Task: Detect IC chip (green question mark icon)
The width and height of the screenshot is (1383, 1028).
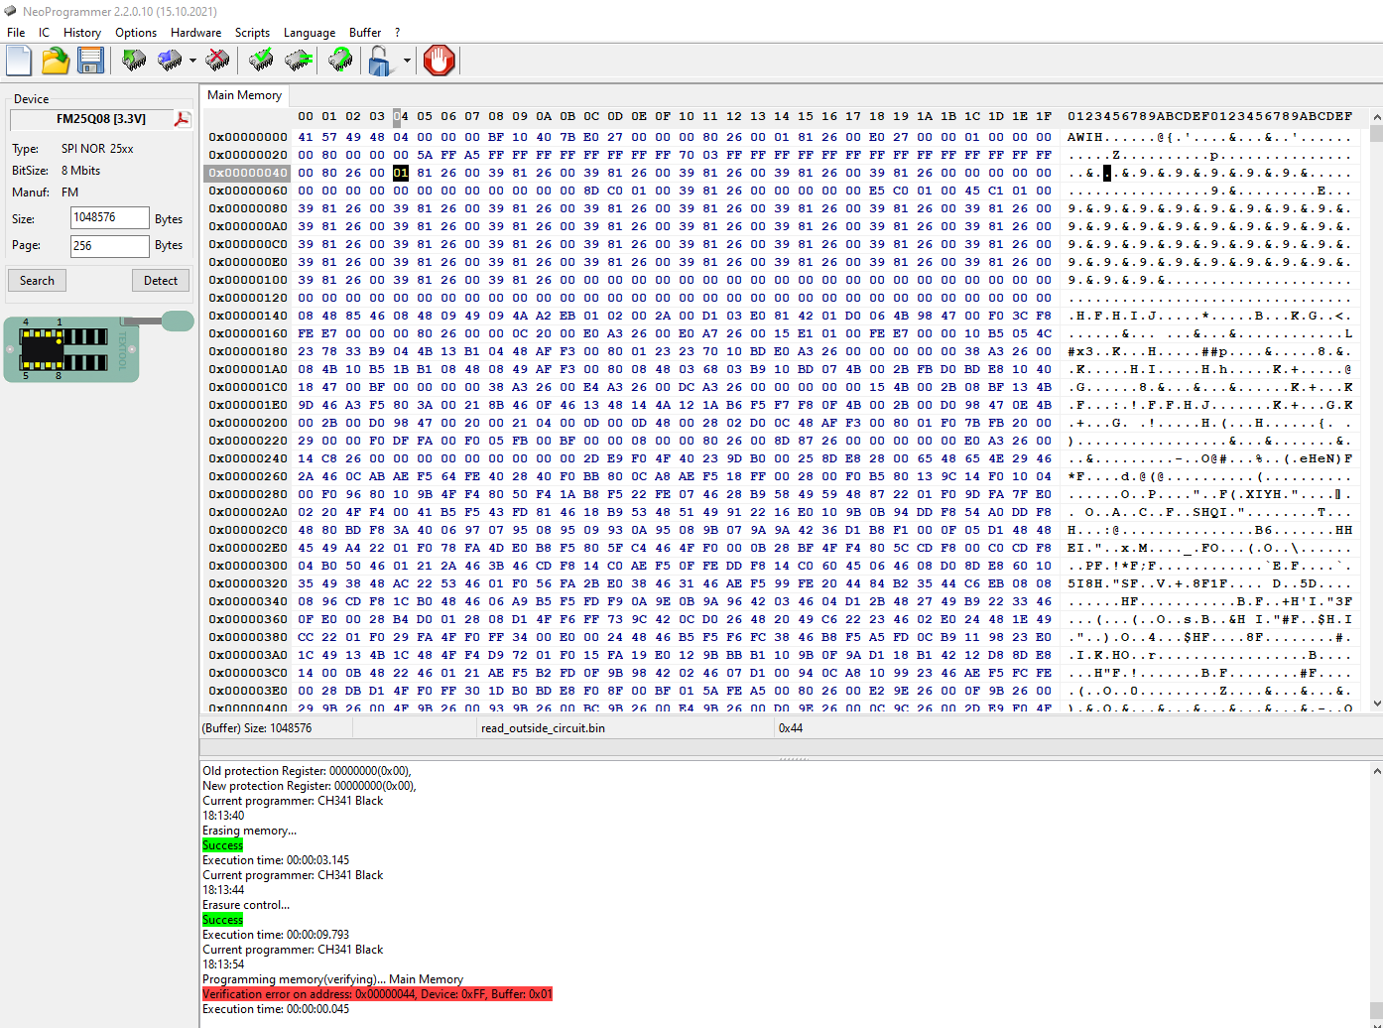Action: [x=340, y=61]
